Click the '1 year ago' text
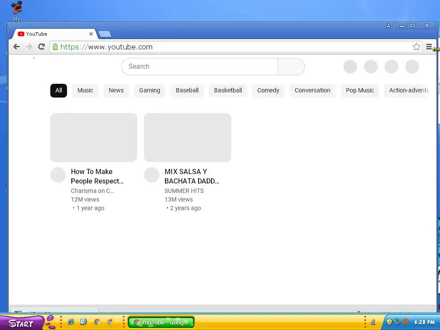 pos(90,208)
